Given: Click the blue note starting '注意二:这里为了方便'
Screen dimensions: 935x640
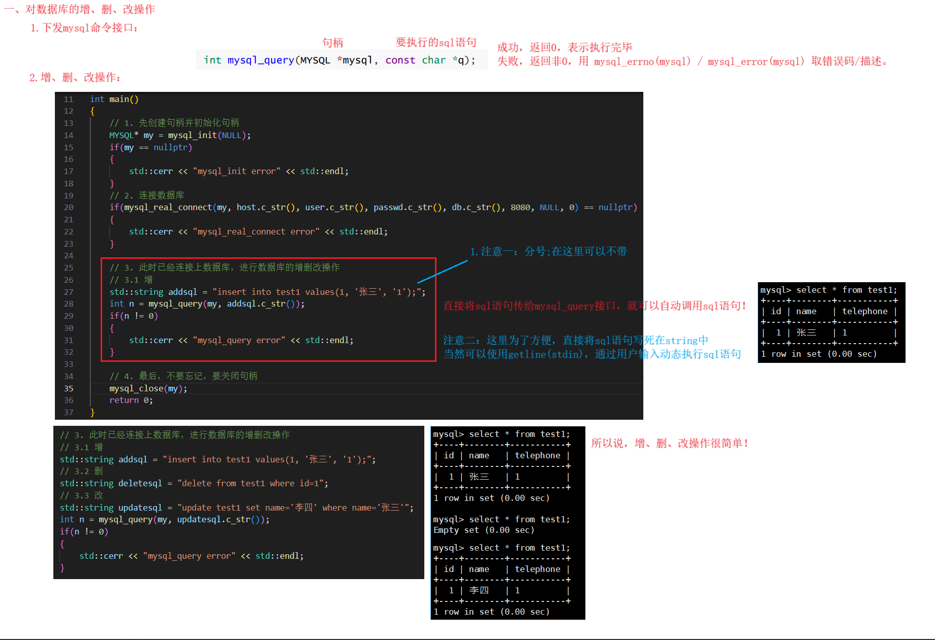Looking at the screenshot, I should [x=576, y=340].
